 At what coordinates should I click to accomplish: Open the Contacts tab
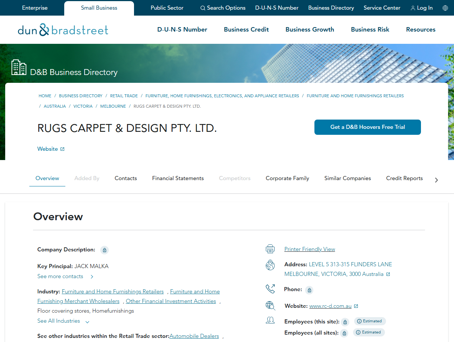pos(126,178)
